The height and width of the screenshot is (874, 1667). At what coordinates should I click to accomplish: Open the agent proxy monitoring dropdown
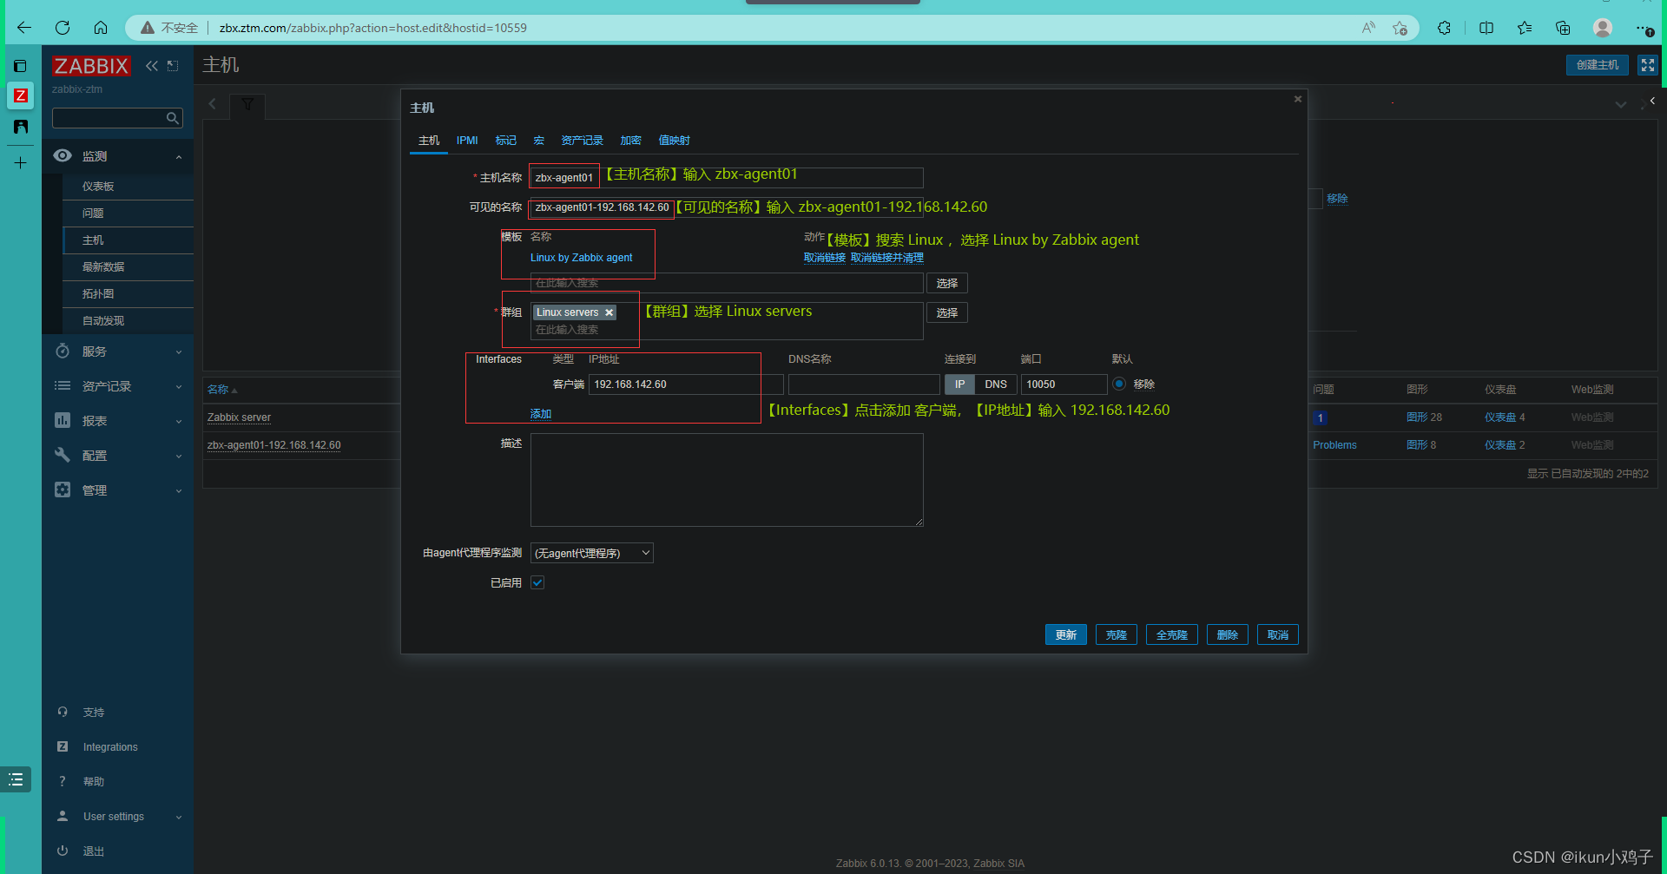click(592, 553)
